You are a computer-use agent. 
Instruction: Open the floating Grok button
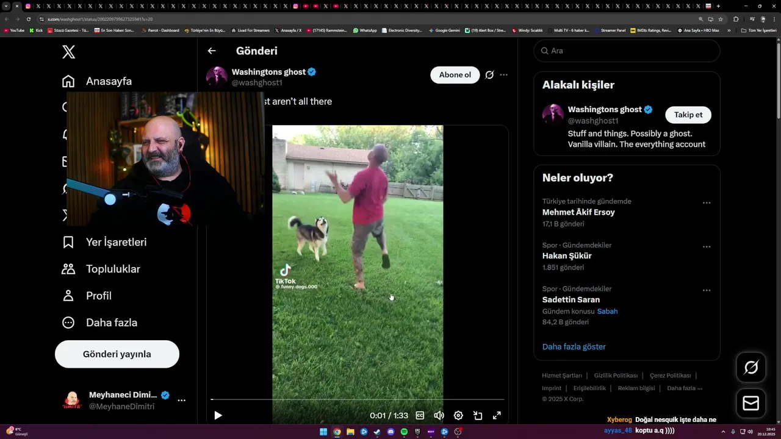pos(751,368)
